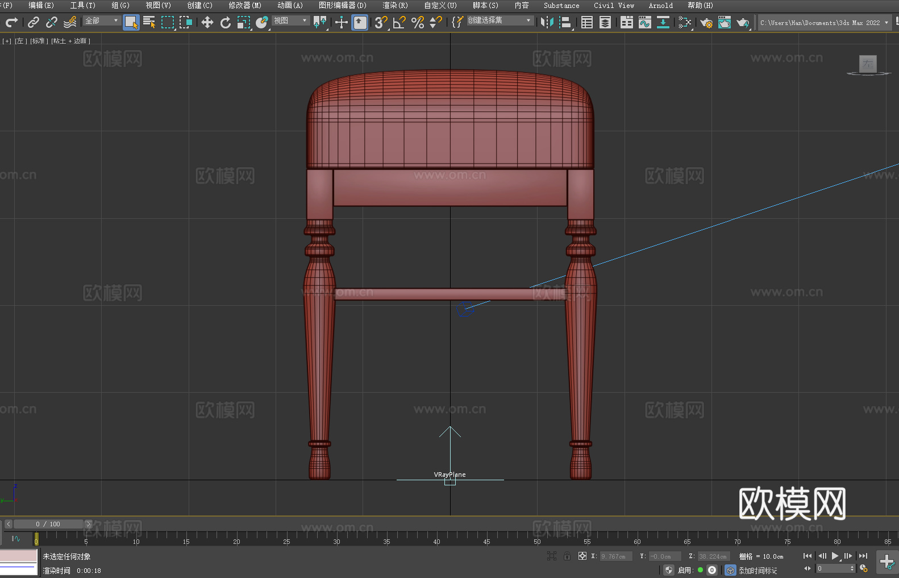Open the 修改器(M) menu
Viewport: 899px width, 578px height.
(x=245, y=5)
